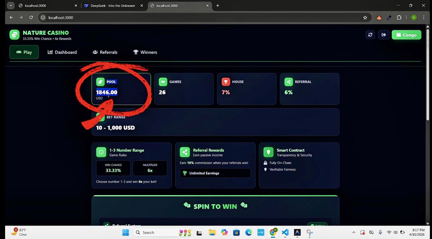Screen dimensions: 432x239
Task: Go forward in browser history
Action: coord(21,17)
